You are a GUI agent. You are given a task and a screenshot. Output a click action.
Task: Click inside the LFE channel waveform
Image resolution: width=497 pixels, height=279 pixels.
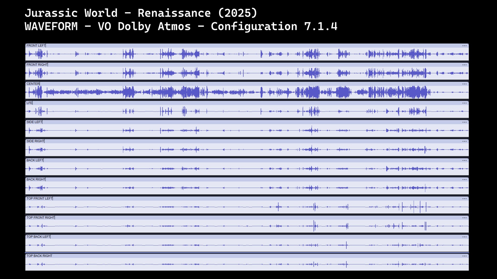coord(246,111)
